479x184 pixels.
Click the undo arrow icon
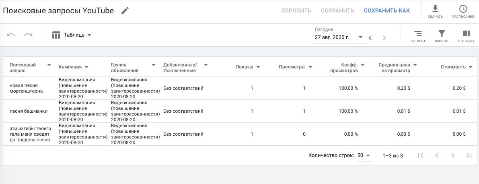tap(11, 35)
